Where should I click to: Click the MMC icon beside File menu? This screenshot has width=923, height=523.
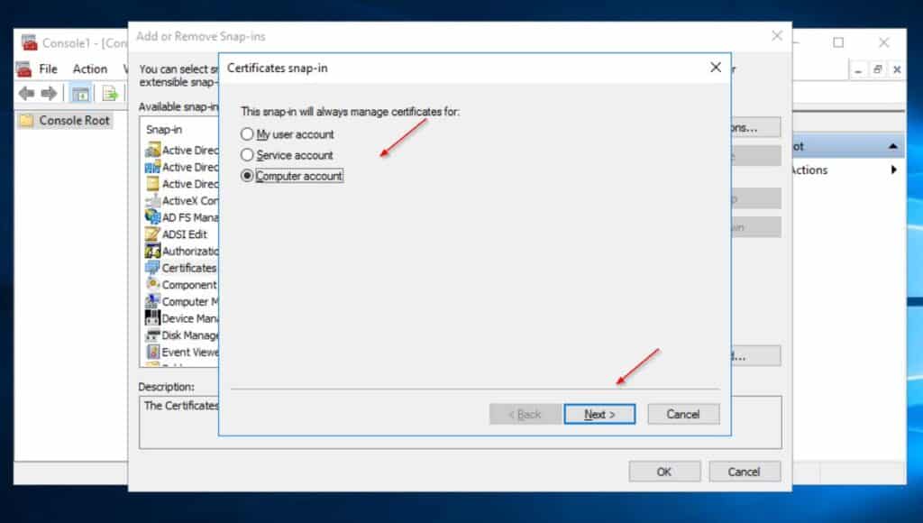(23, 69)
